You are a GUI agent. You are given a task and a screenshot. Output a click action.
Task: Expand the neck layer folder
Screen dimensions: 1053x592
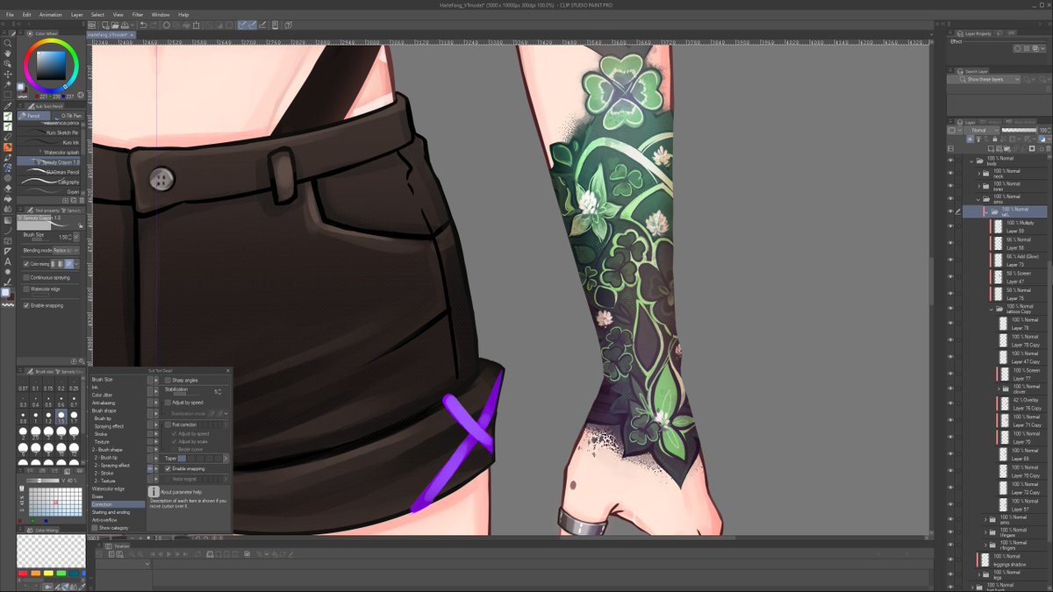pyautogui.click(x=978, y=174)
